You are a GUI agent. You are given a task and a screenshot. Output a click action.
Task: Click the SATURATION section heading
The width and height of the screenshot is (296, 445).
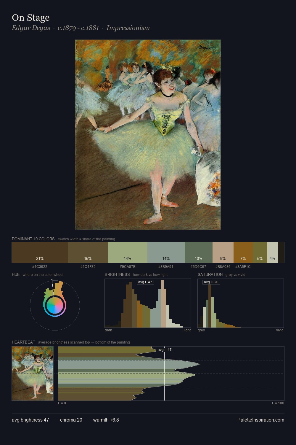pyautogui.click(x=210, y=274)
